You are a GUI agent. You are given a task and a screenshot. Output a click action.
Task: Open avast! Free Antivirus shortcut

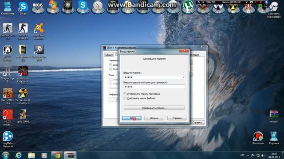click(39, 31)
